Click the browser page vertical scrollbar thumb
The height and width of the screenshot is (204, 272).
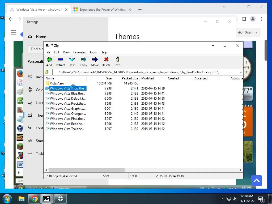266,50
